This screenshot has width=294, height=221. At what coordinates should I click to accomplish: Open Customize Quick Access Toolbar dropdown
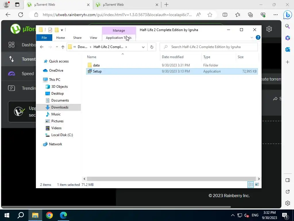coord(62,30)
